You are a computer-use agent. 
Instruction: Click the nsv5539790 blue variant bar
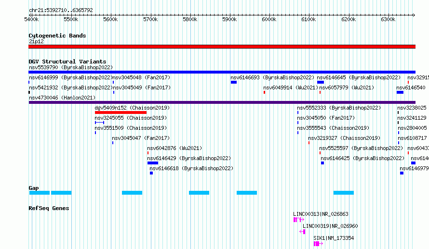tap(222, 72)
